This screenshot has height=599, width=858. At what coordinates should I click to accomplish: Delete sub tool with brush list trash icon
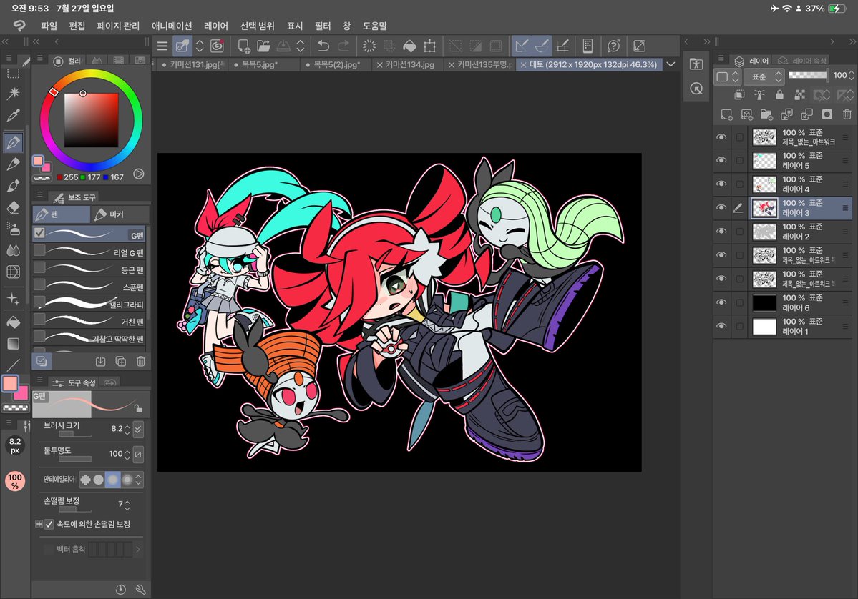tap(141, 361)
